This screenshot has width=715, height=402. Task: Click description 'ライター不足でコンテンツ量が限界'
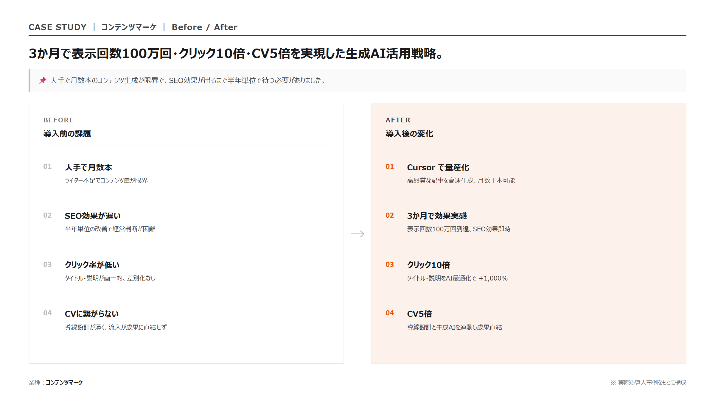point(106,180)
